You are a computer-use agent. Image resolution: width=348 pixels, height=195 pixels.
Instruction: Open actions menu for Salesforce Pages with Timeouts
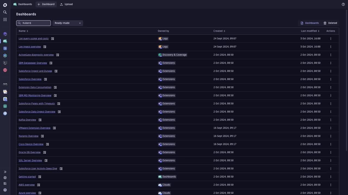tap(331, 104)
